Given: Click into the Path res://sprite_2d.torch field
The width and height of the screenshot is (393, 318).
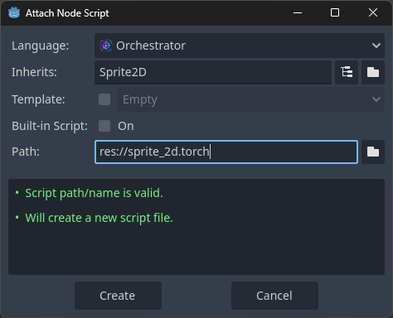Looking at the screenshot, I should click(226, 152).
